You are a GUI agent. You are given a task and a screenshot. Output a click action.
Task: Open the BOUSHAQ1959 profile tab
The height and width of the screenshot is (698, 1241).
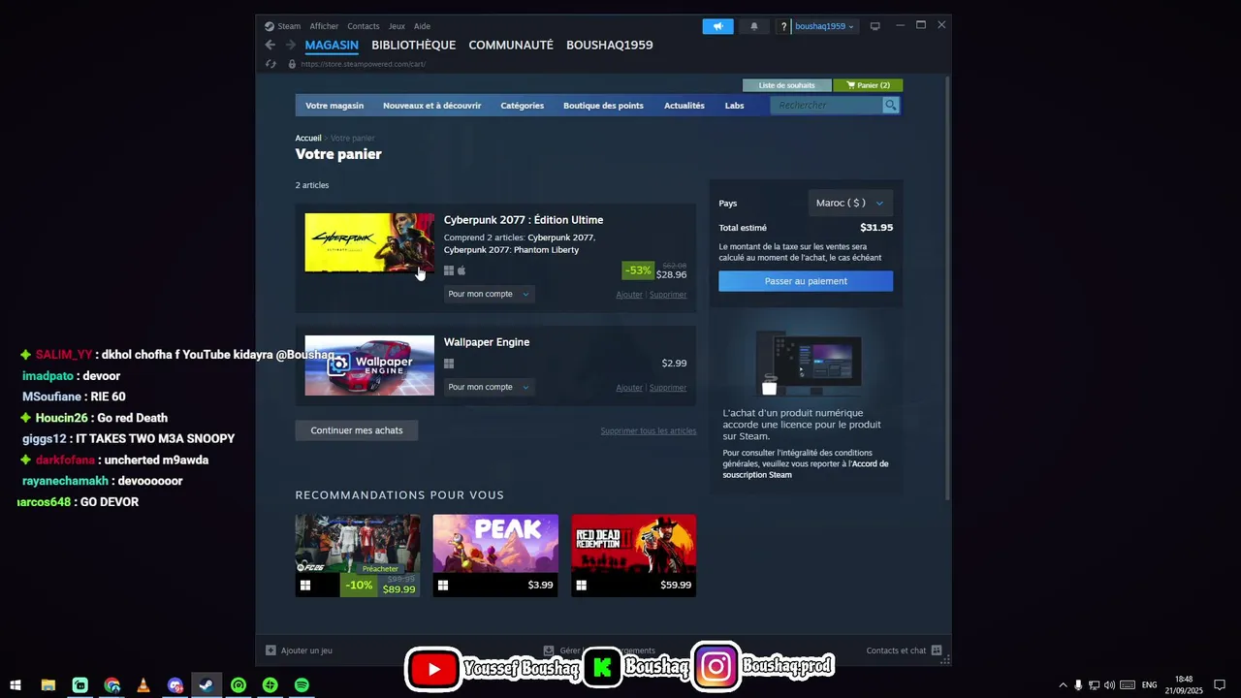(x=610, y=45)
